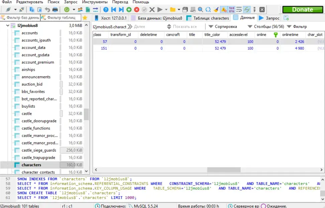
Task: Click the green refresh icon
Action: tap(67, 10)
